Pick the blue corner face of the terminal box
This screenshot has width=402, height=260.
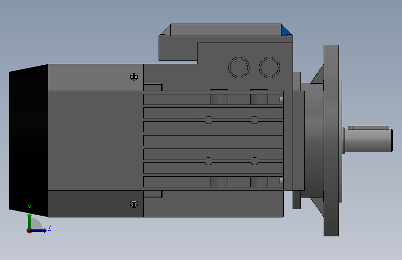[x=285, y=30]
